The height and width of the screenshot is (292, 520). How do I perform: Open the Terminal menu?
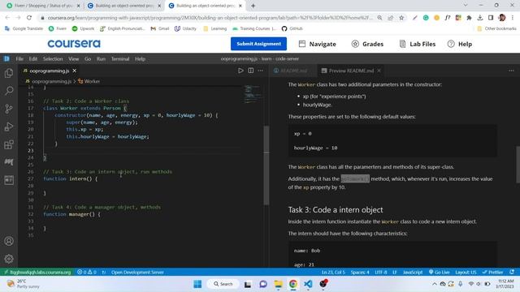coord(120,58)
